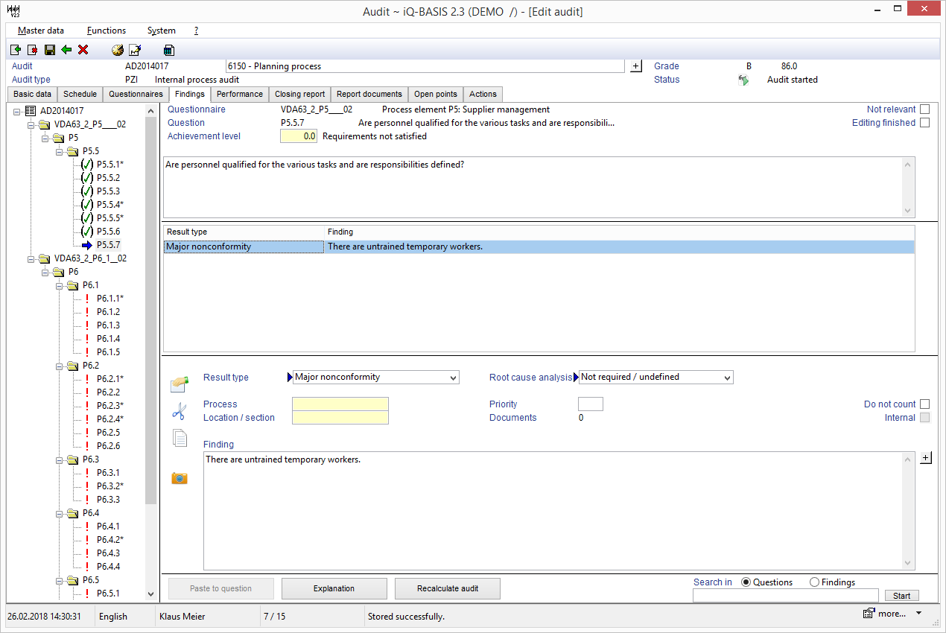Collapse the P6.1 folder in the tree
Image resolution: width=946 pixels, height=633 pixels.
(x=60, y=285)
